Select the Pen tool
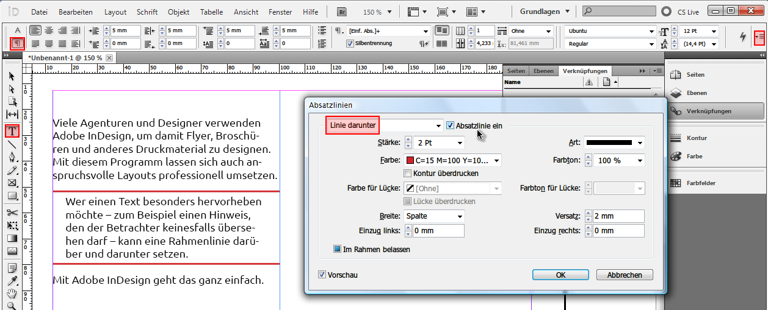 click(x=12, y=157)
